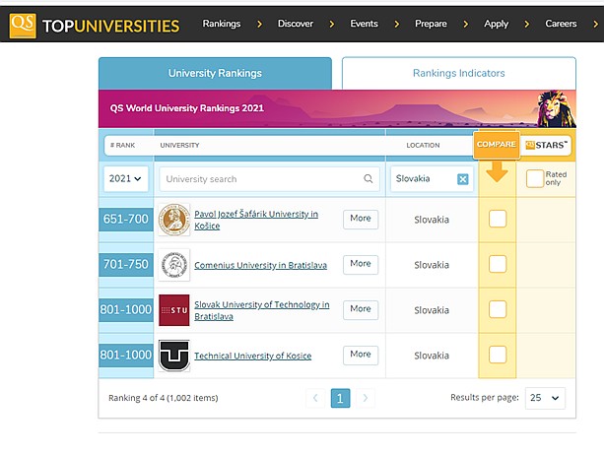This screenshot has height=455, width=604.
Task: Open the 2021 year dropdown
Action: [x=125, y=178]
